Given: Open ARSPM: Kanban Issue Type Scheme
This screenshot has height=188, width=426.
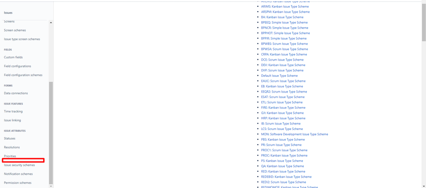Looking at the screenshot, I should pos(285,12).
